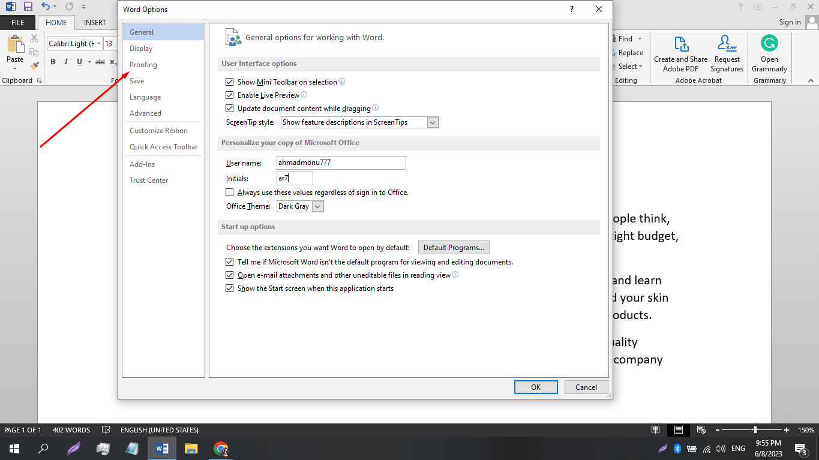Click the Open Grammarly icon
This screenshot has height=460, width=819.
[x=769, y=44]
